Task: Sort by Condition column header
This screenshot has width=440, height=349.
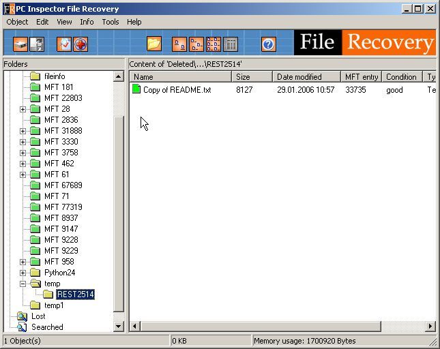Action: pos(402,76)
